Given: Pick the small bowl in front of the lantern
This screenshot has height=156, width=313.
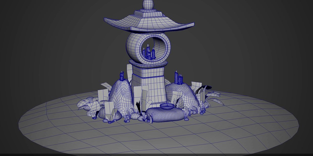Looking at the screenshot, I should (167, 106).
